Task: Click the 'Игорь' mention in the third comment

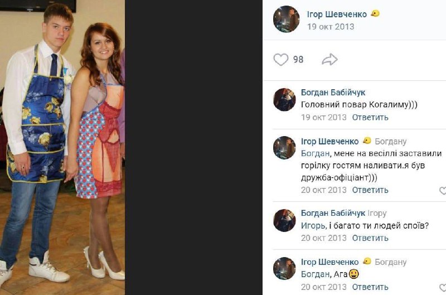Action: (x=313, y=226)
